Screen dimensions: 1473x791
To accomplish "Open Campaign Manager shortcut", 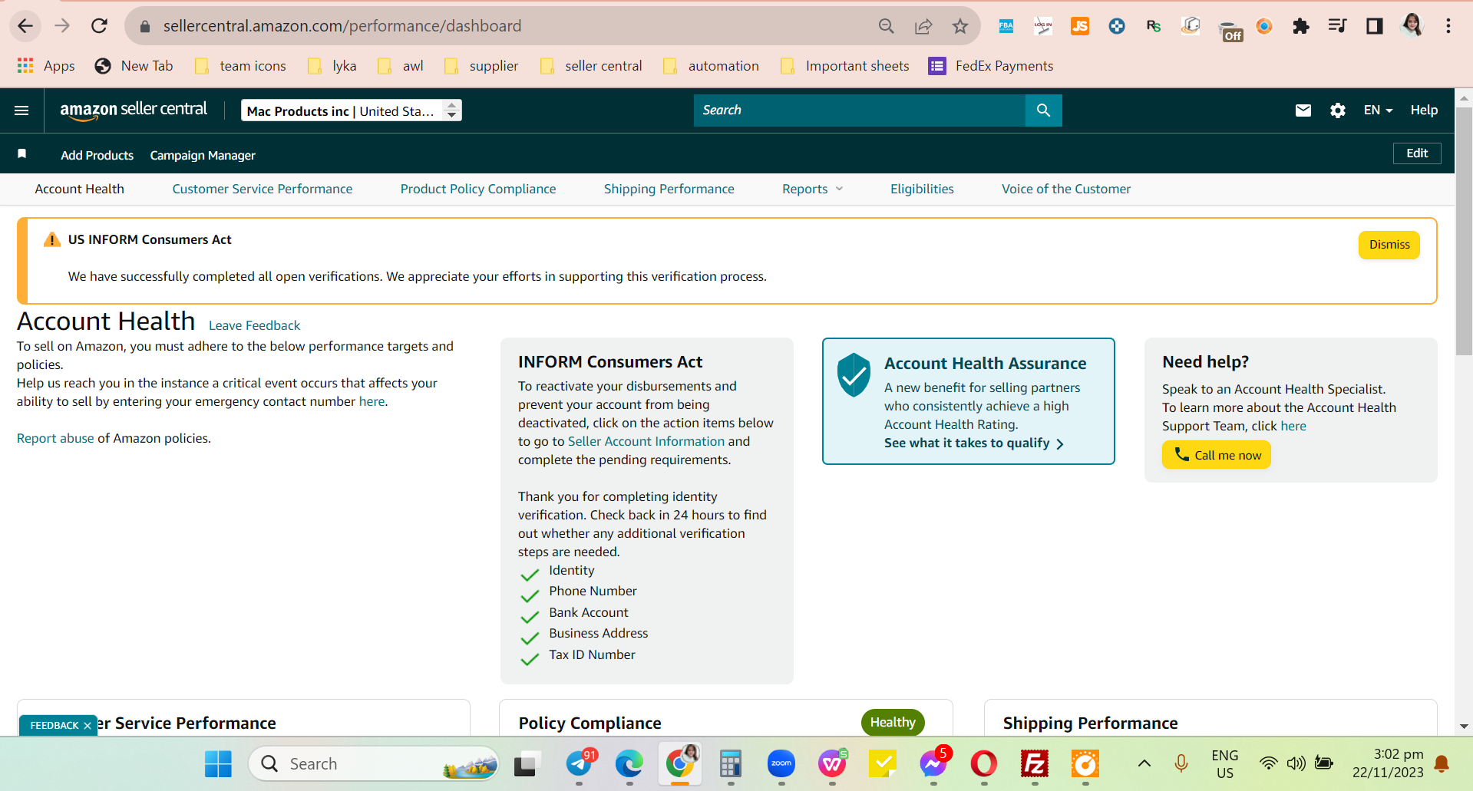I will [x=203, y=155].
